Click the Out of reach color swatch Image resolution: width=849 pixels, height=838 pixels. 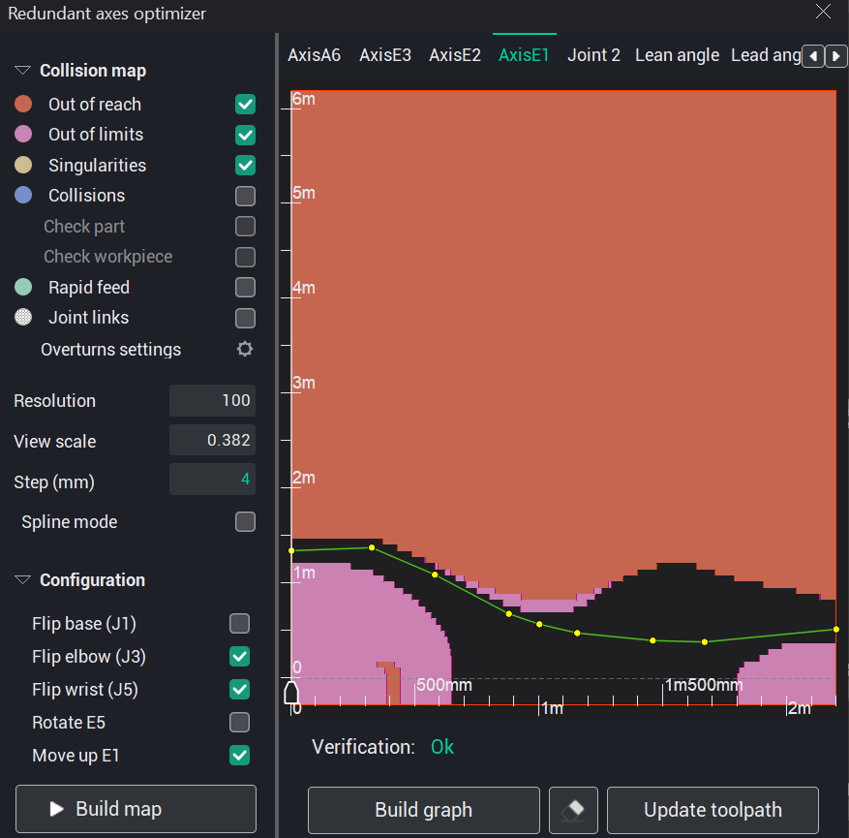coord(23,104)
